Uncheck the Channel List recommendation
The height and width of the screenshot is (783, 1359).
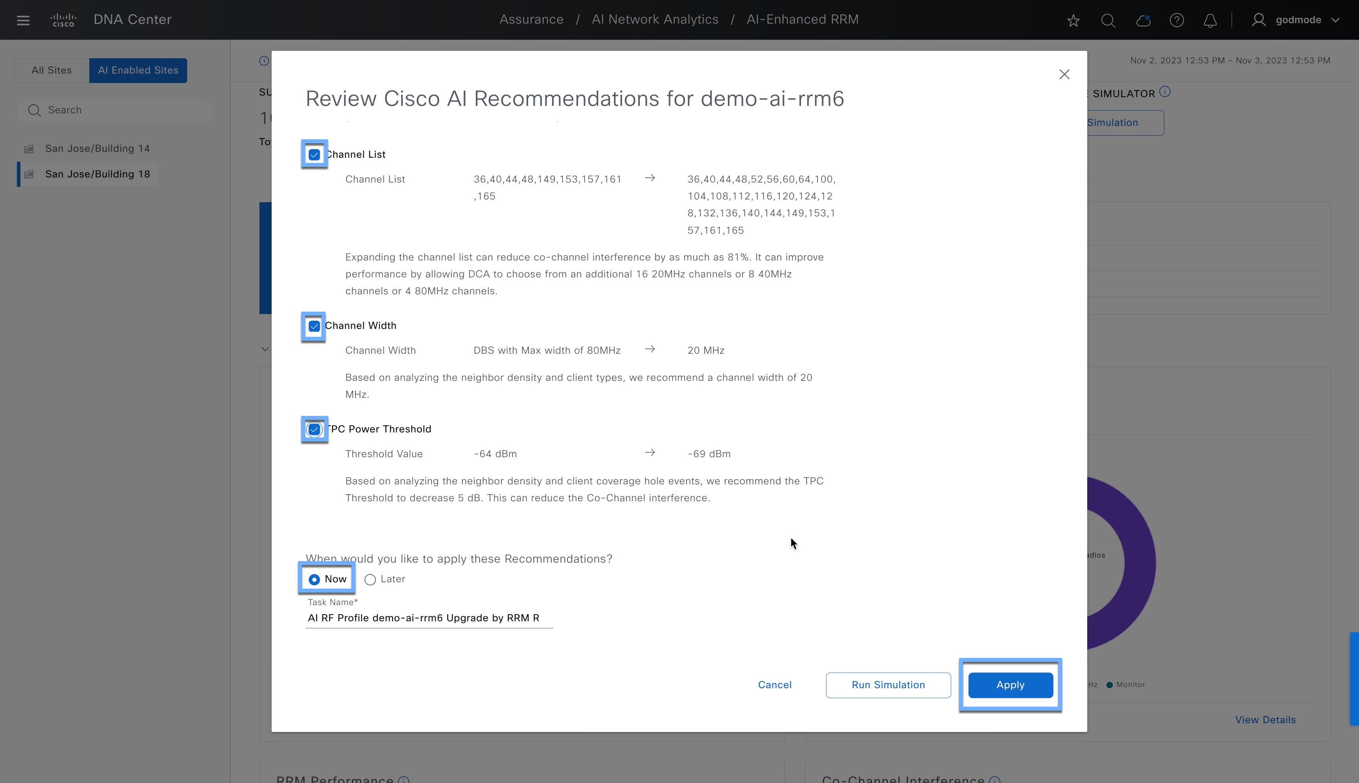point(314,154)
